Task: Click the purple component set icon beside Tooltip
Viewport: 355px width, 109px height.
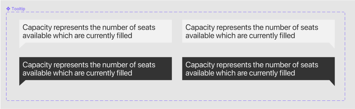Action: [x=8, y=9]
